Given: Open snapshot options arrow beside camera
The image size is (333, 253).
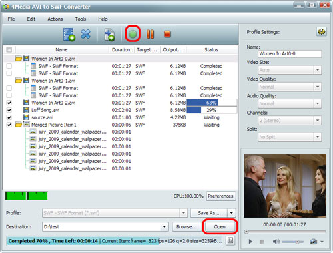Looking at the screenshot, I should pyautogui.click(x=322, y=242).
